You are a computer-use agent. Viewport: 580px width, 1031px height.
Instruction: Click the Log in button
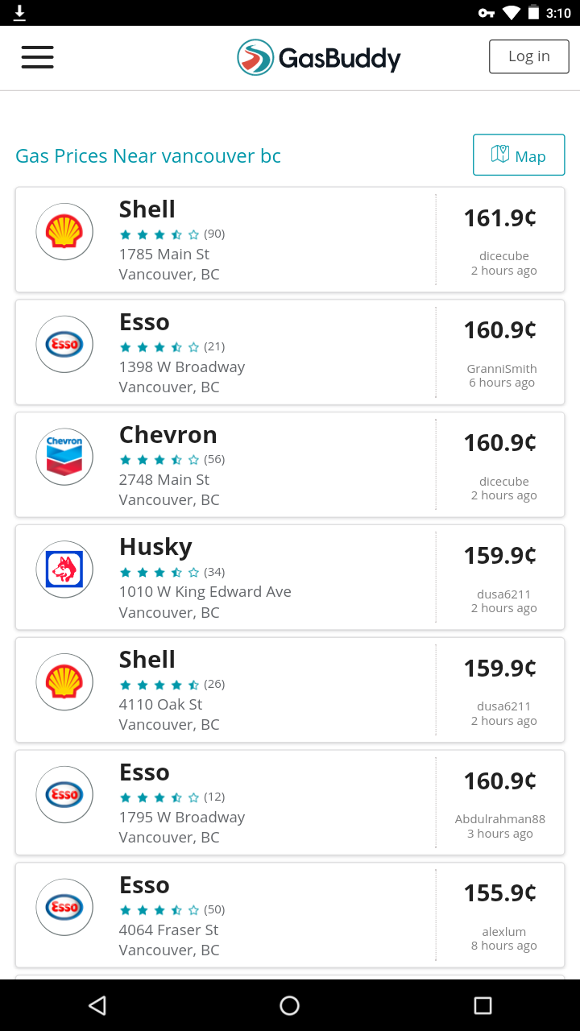(x=528, y=56)
